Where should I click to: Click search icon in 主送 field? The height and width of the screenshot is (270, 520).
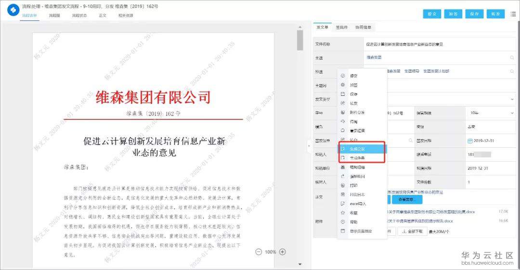pyautogui.click(x=512, y=58)
